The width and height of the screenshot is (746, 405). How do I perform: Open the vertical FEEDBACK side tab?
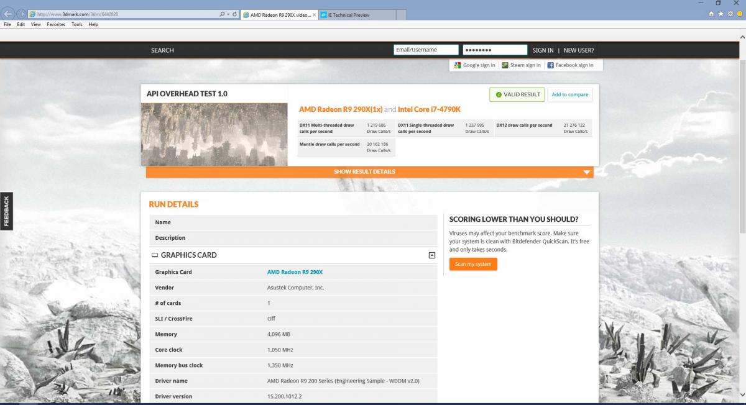(6, 211)
